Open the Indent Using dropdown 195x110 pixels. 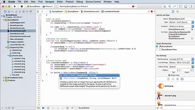coord(181,67)
